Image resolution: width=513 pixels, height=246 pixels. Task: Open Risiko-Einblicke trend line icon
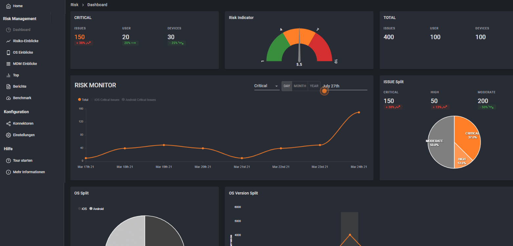(x=9, y=41)
